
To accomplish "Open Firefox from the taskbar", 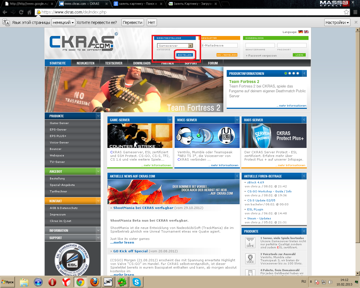I will coord(94,282).
